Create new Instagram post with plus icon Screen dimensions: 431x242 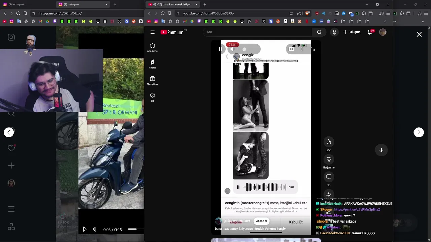tap(11, 165)
